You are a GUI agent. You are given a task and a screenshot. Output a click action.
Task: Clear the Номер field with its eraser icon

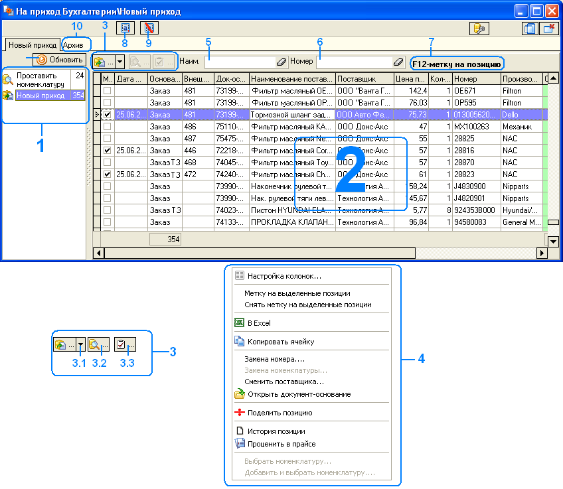[x=398, y=62]
